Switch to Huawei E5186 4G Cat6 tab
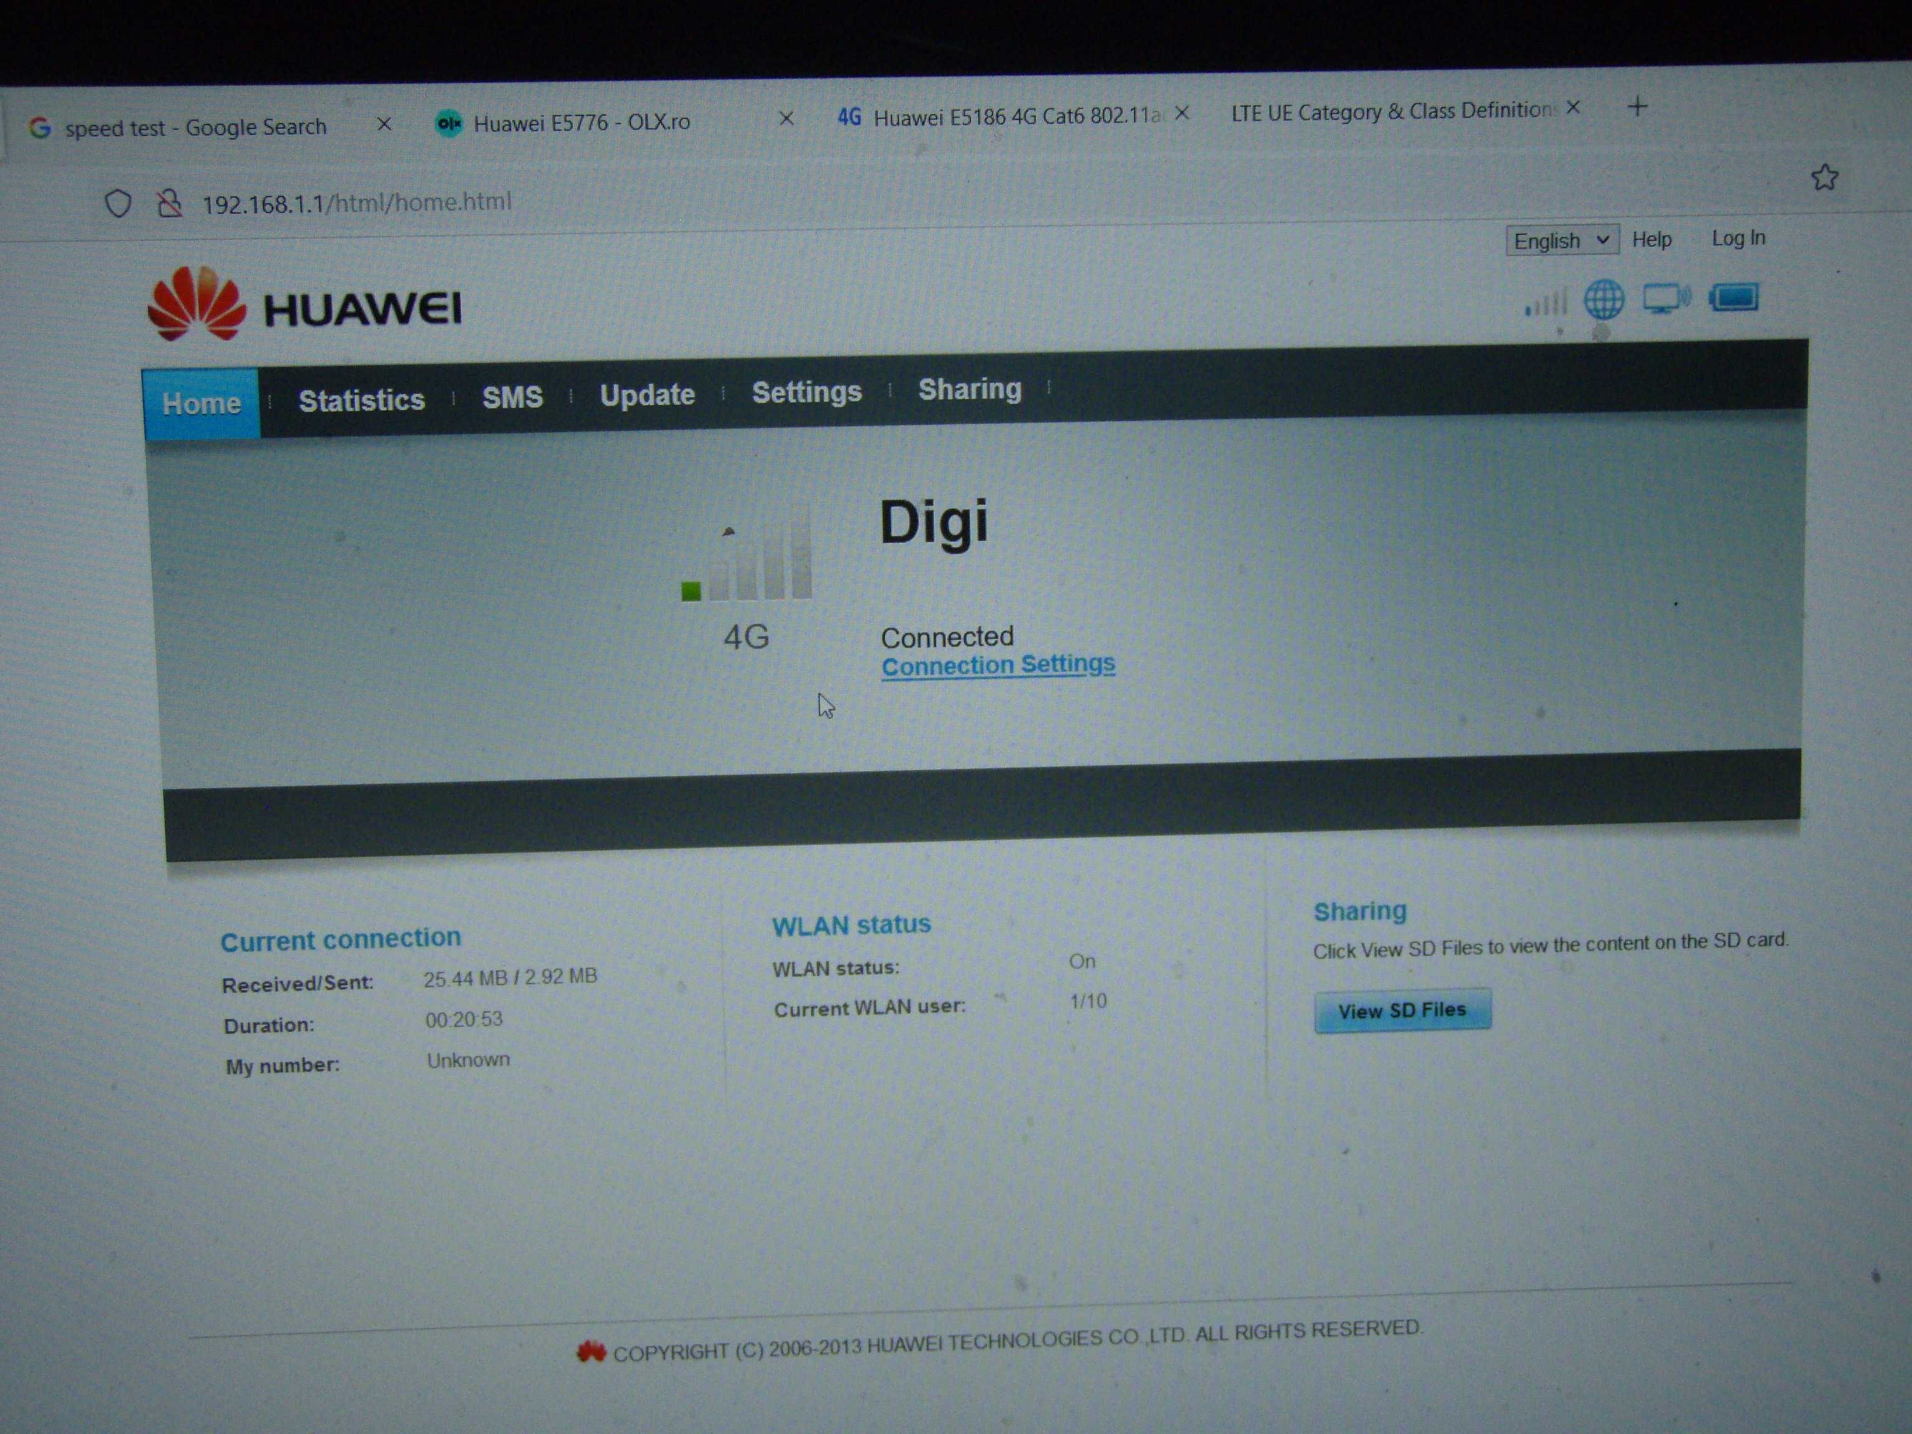Viewport: 1912px width, 1434px height. coord(998,116)
